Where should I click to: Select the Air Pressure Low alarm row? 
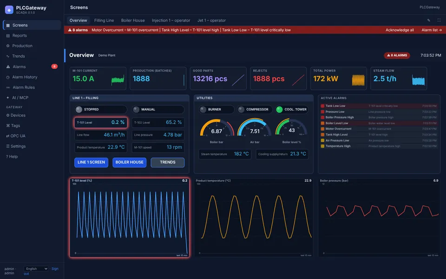pos(379,140)
